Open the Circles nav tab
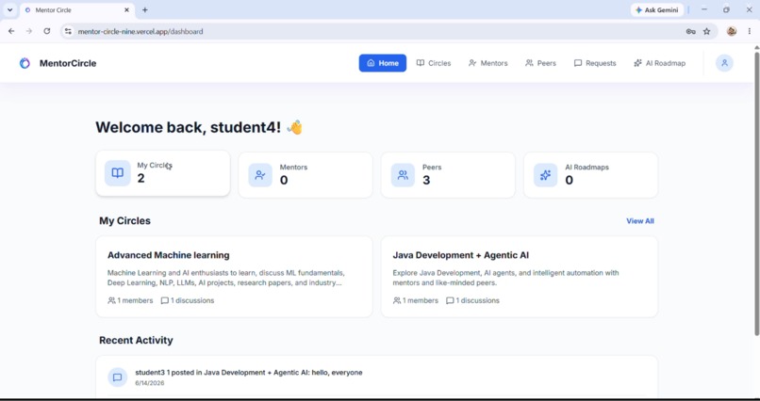This screenshot has height=401, width=760. click(x=434, y=63)
